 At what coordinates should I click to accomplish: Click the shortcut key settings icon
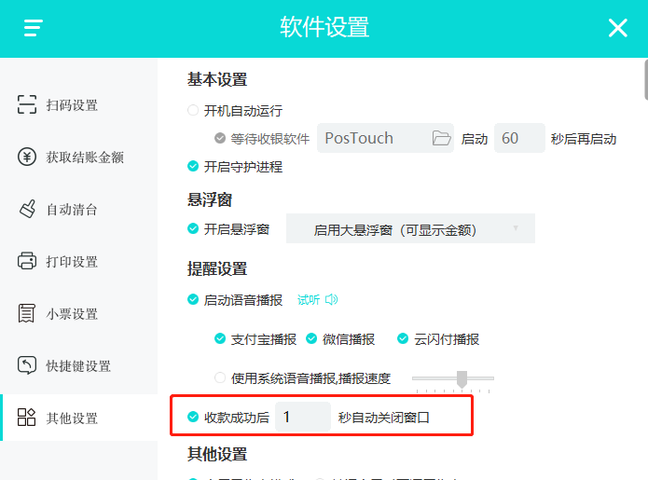[27, 366]
